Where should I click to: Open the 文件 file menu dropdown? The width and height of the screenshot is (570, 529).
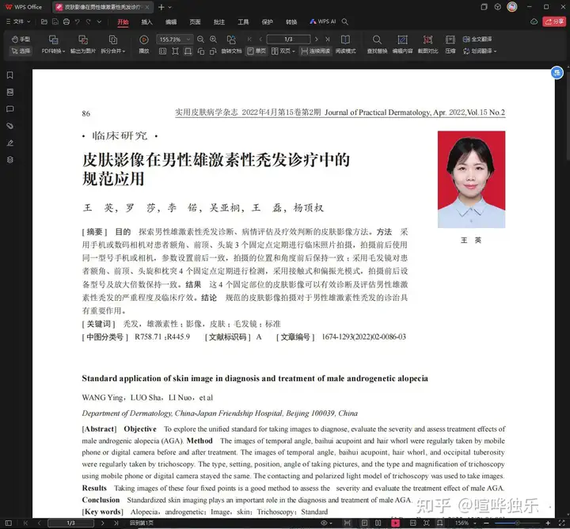[17, 22]
